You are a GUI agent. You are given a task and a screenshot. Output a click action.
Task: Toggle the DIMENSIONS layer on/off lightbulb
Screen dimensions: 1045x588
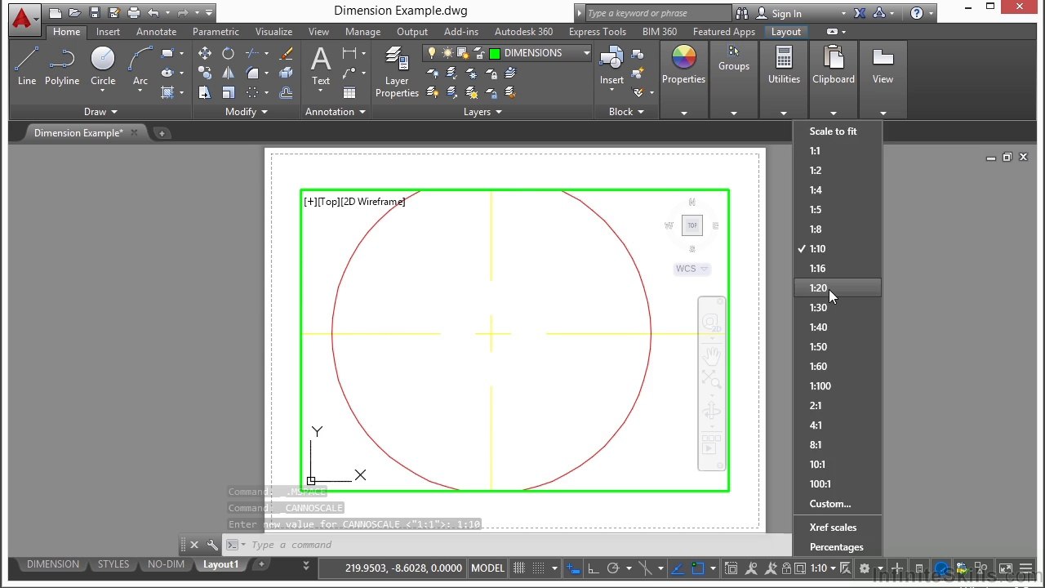tap(432, 53)
